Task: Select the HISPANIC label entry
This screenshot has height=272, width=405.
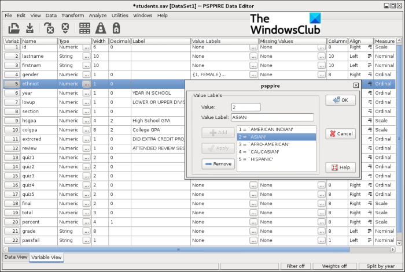Action: [277, 159]
